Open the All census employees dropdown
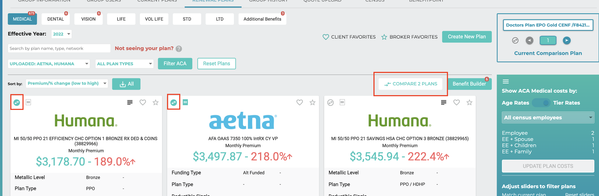Screen dimensions: 599x196 [548, 118]
